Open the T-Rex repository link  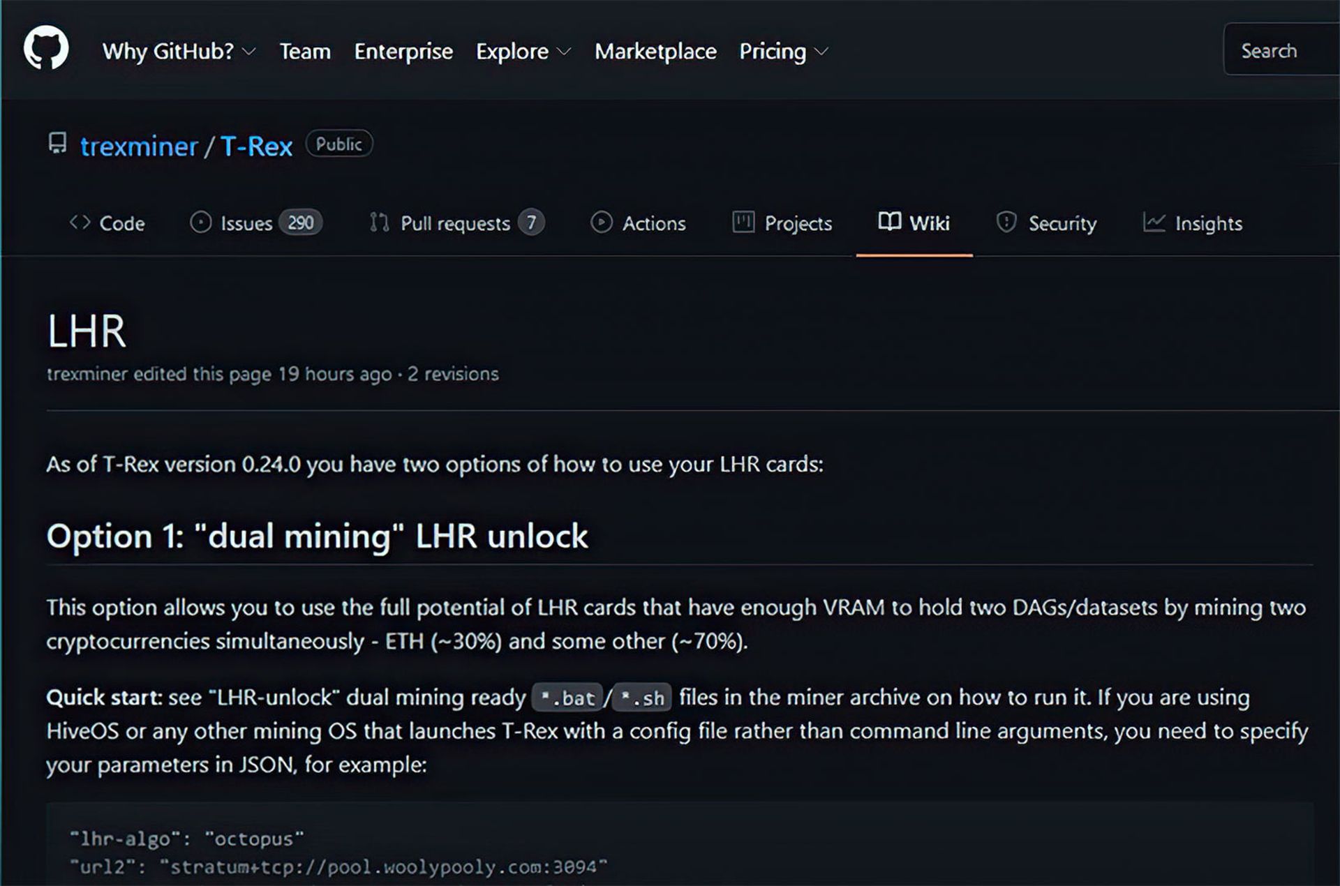click(x=256, y=147)
